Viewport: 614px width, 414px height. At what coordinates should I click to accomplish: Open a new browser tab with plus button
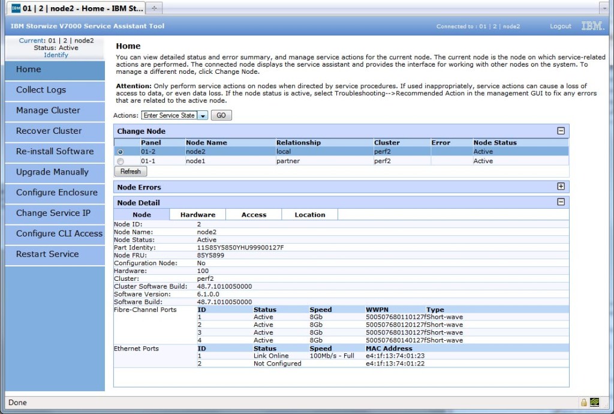coord(154,8)
